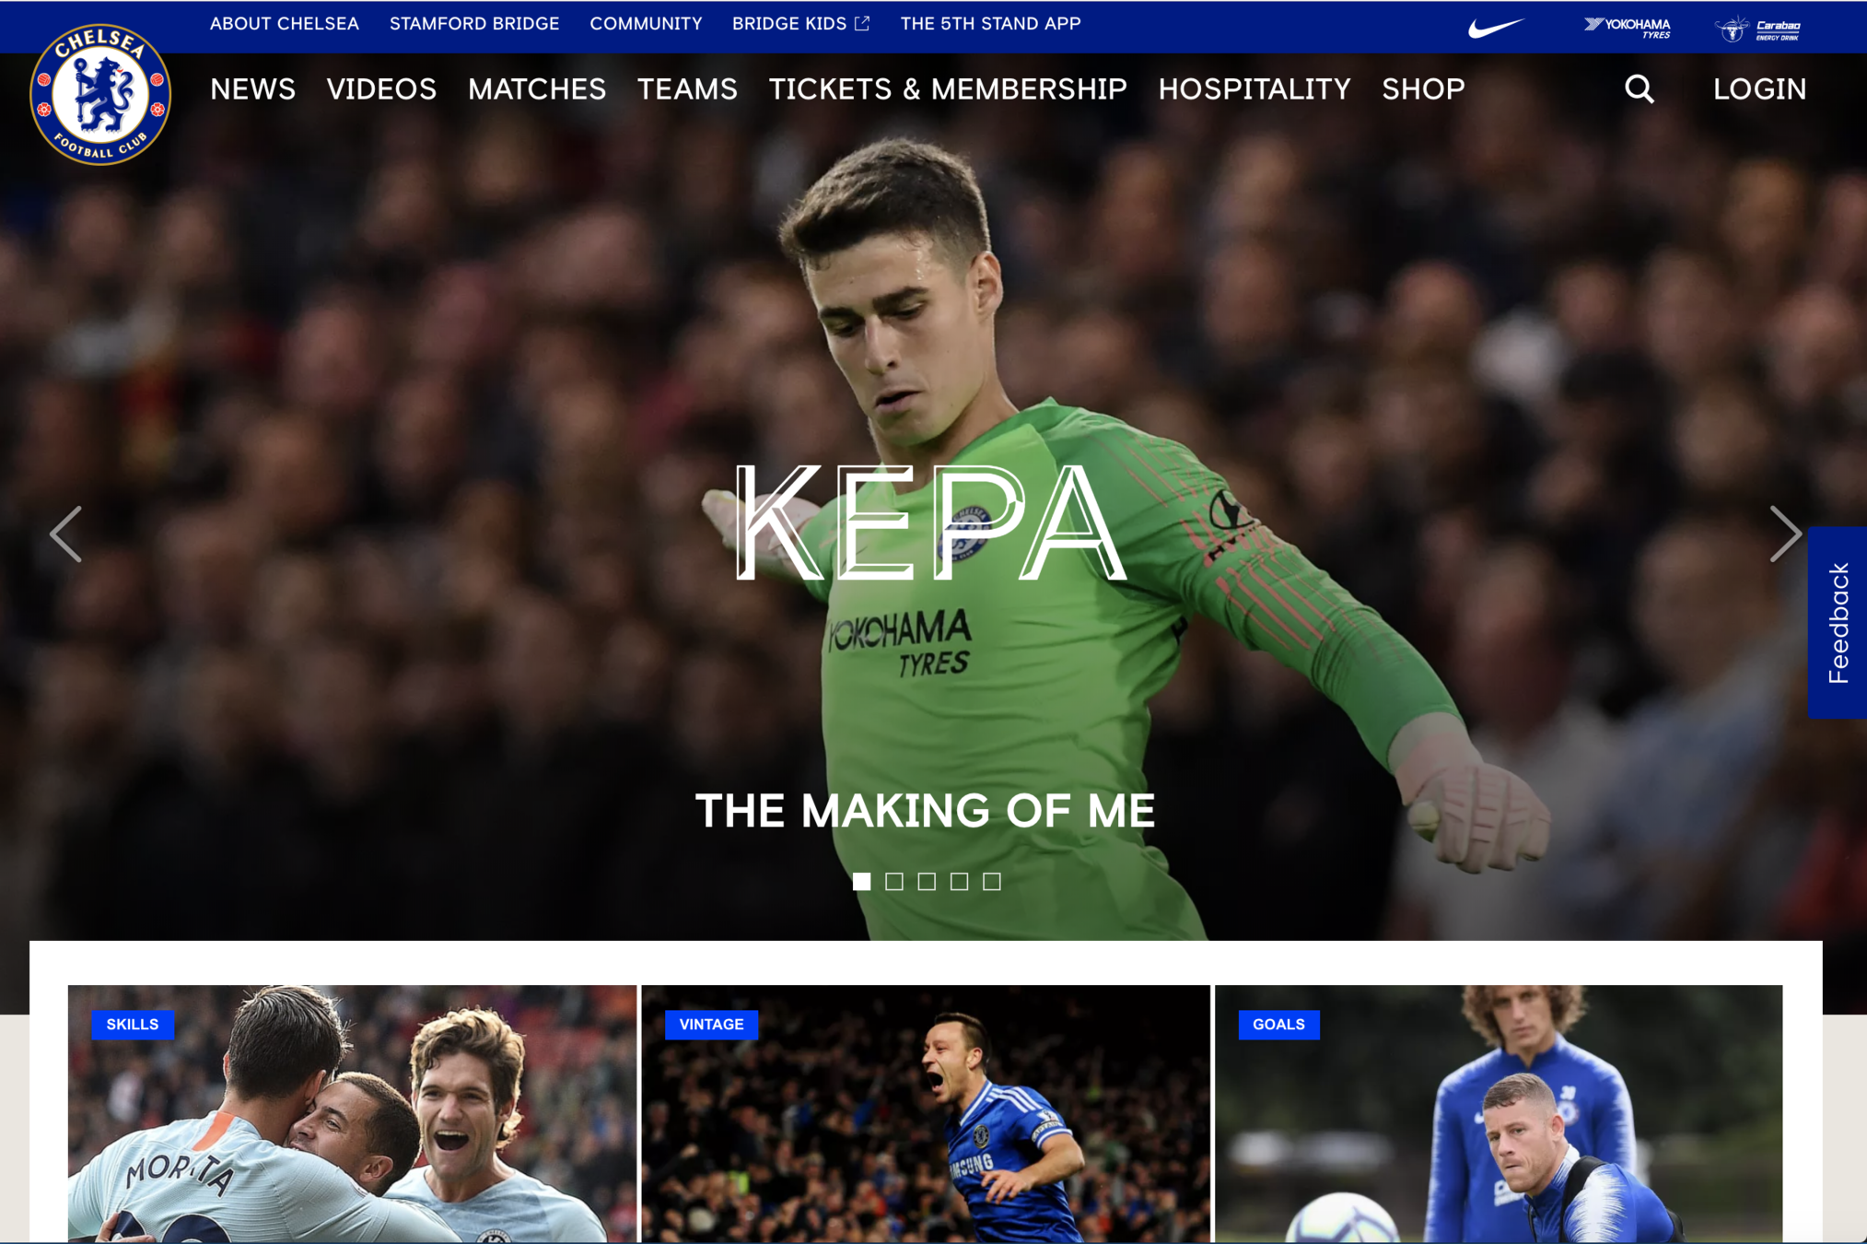Open the Teams navigation menu
Viewport: 1867px width, 1244px height.
coord(687,89)
